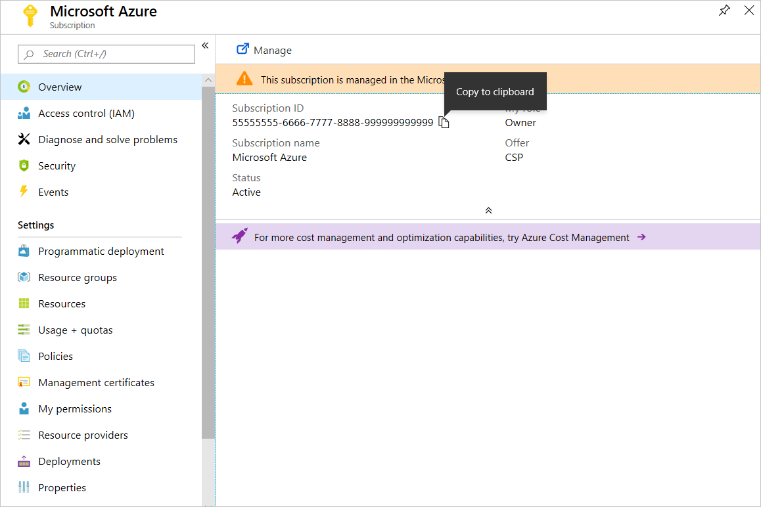Open the Properties page
This screenshot has width=761, height=507.
[62, 487]
